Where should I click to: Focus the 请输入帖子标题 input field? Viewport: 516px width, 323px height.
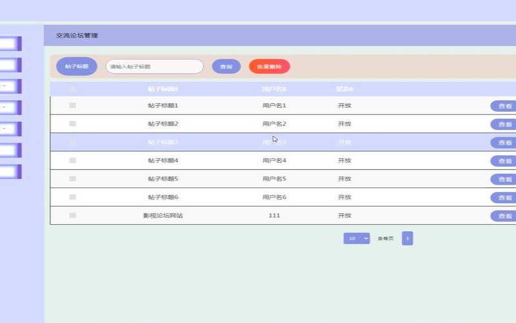[x=154, y=67]
